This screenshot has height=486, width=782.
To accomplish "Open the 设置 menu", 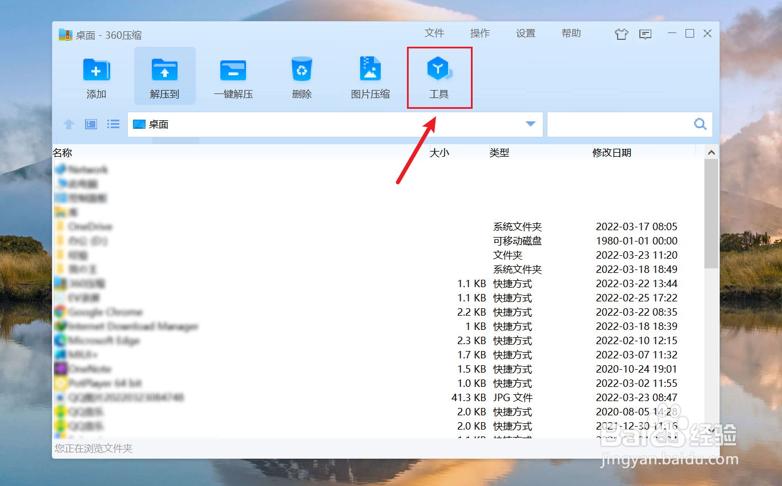I will click(x=525, y=33).
